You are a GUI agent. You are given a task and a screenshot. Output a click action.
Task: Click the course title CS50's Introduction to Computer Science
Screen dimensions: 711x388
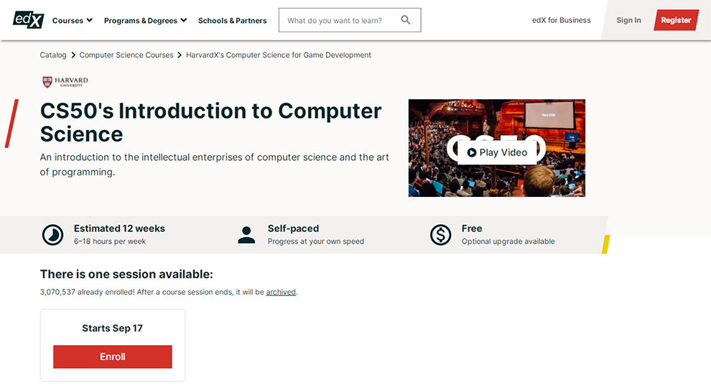point(211,123)
